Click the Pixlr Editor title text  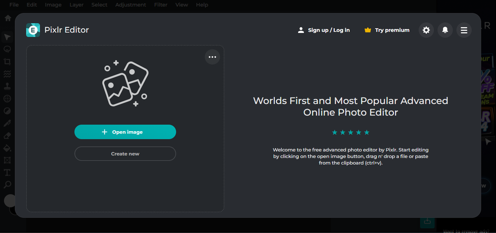tap(67, 30)
